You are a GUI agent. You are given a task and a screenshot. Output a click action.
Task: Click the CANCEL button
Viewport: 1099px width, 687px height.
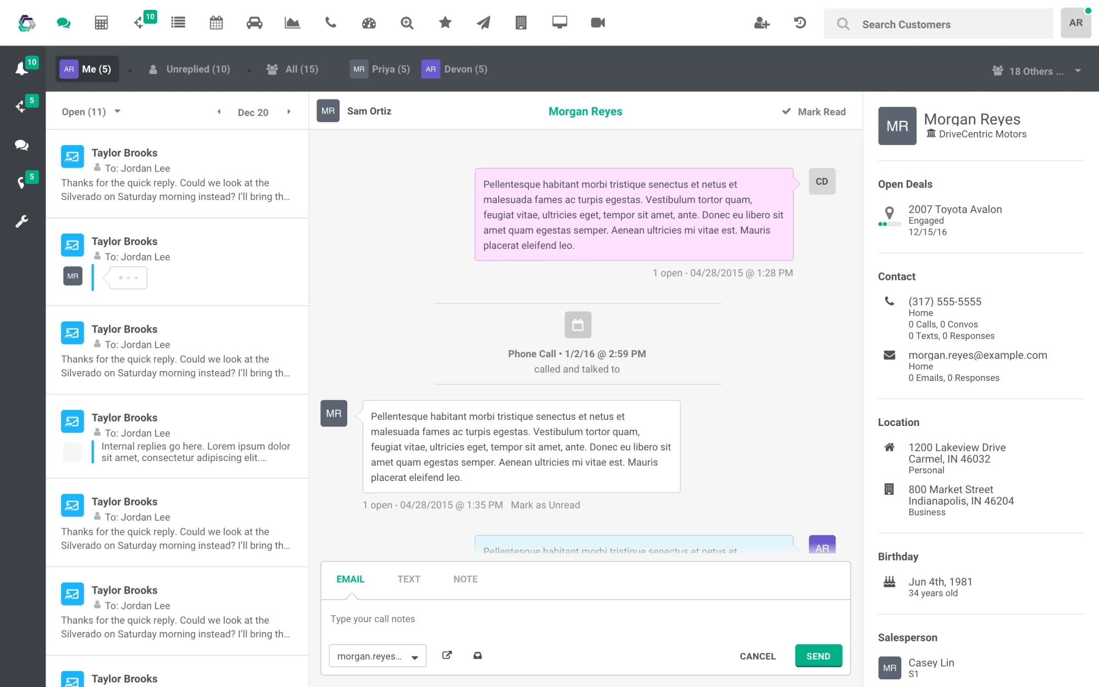pyautogui.click(x=758, y=656)
